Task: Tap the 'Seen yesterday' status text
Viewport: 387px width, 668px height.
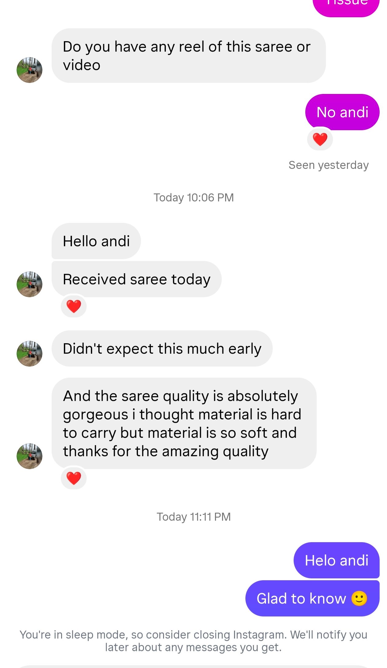Action: 328,165
